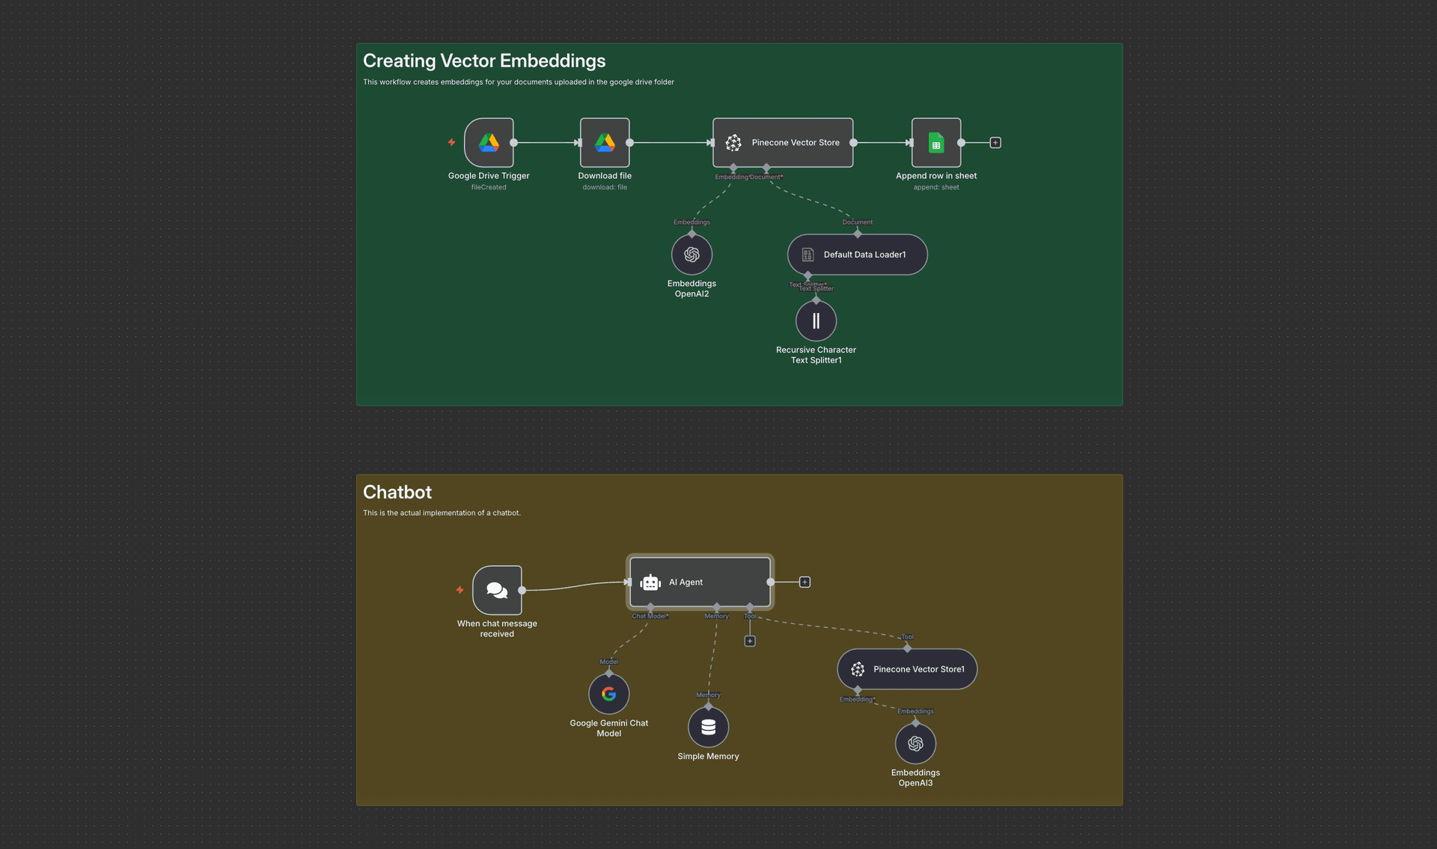Click the Pinecone Vector Store node

pyautogui.click(x=783, y=142)
